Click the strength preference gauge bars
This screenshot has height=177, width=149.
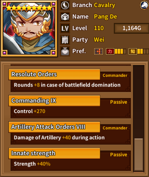120,51
